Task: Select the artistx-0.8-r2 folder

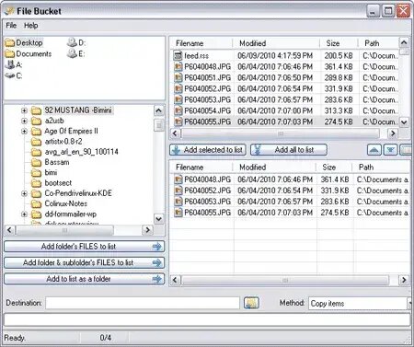Action: (x=63, y=142)
